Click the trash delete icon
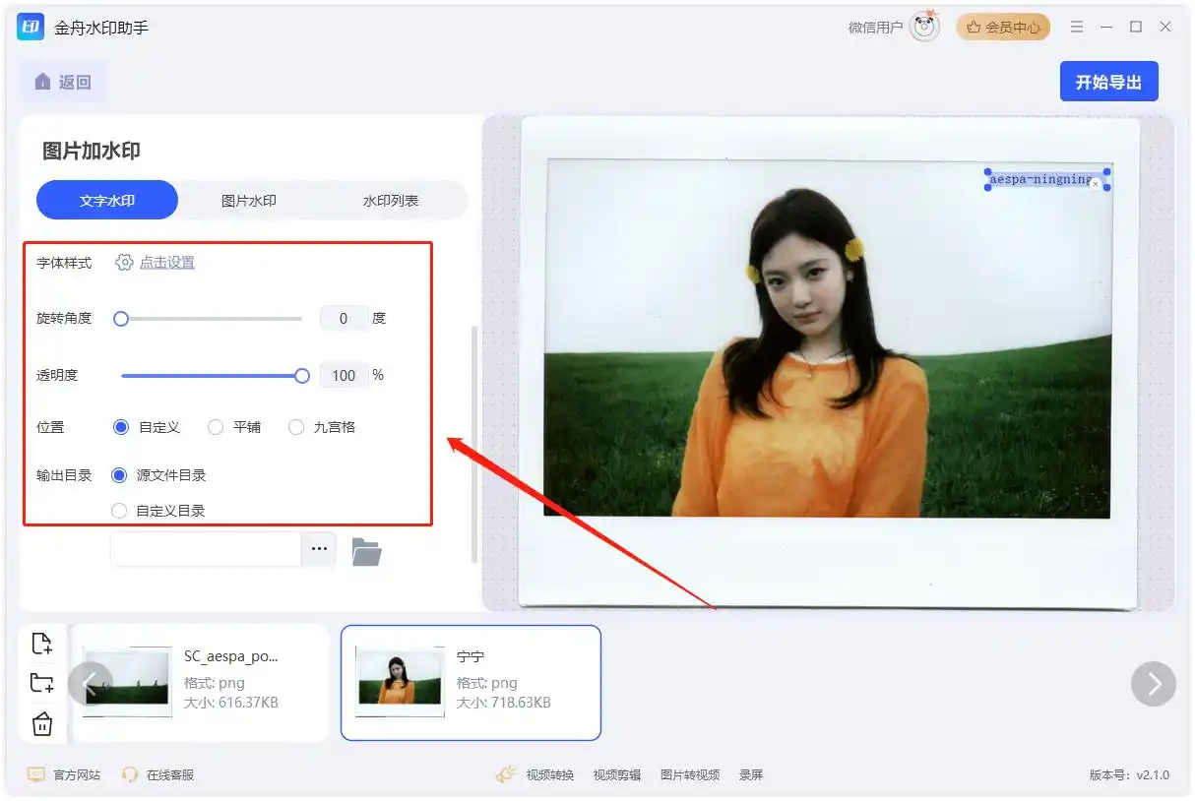Screen dimensions: 1195x801 [41, 724]
